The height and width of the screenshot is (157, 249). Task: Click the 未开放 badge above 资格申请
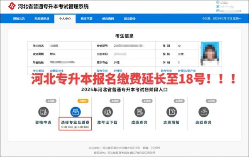coord(51,101)
